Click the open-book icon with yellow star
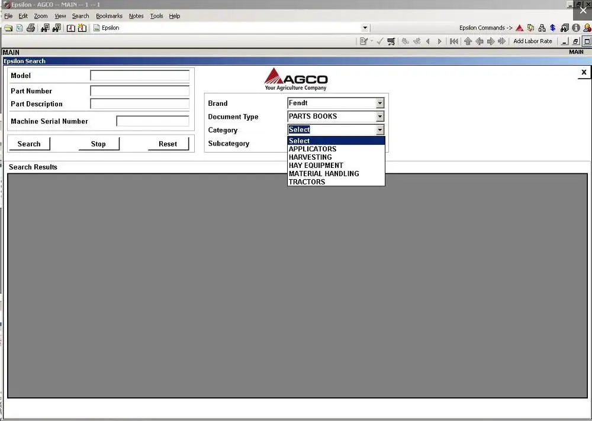This screenshot has width=592, height=421. click(82, 28)
